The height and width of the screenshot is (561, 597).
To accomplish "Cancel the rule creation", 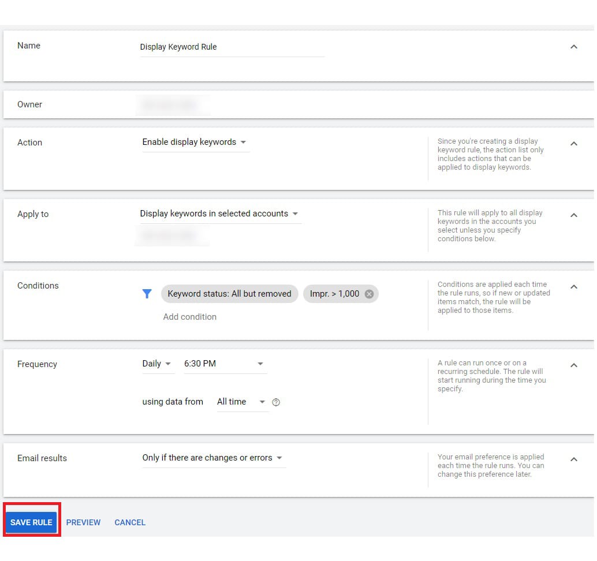I will (130, 522).
